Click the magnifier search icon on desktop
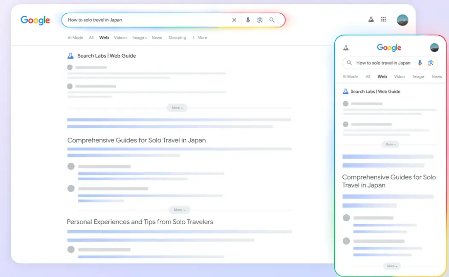This screenshot has height=277, width=449. point(272,20)
